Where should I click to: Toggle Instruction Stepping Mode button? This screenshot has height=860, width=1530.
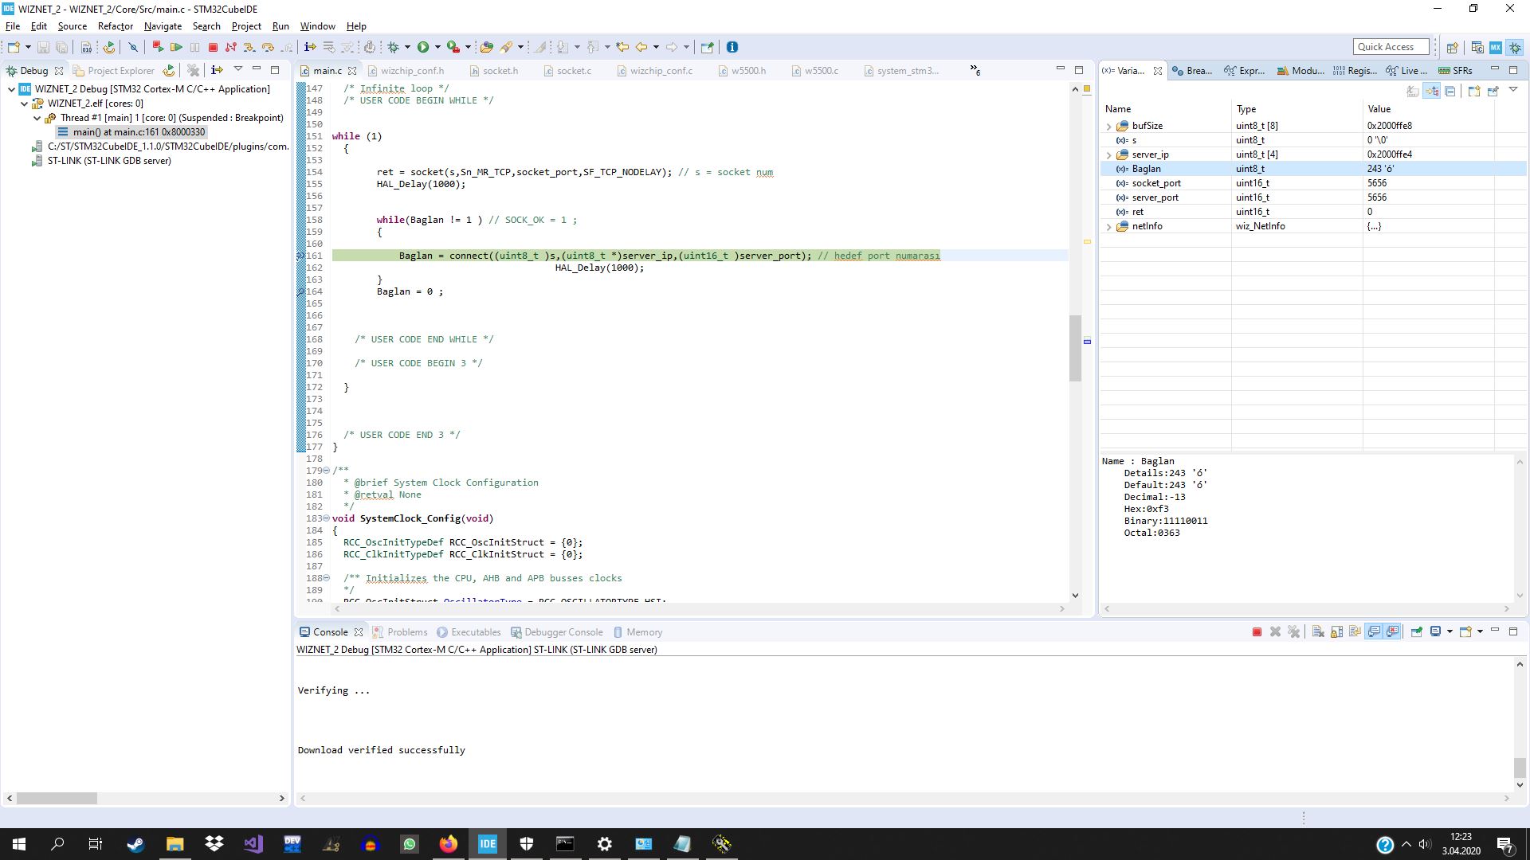tap(310, 48)
